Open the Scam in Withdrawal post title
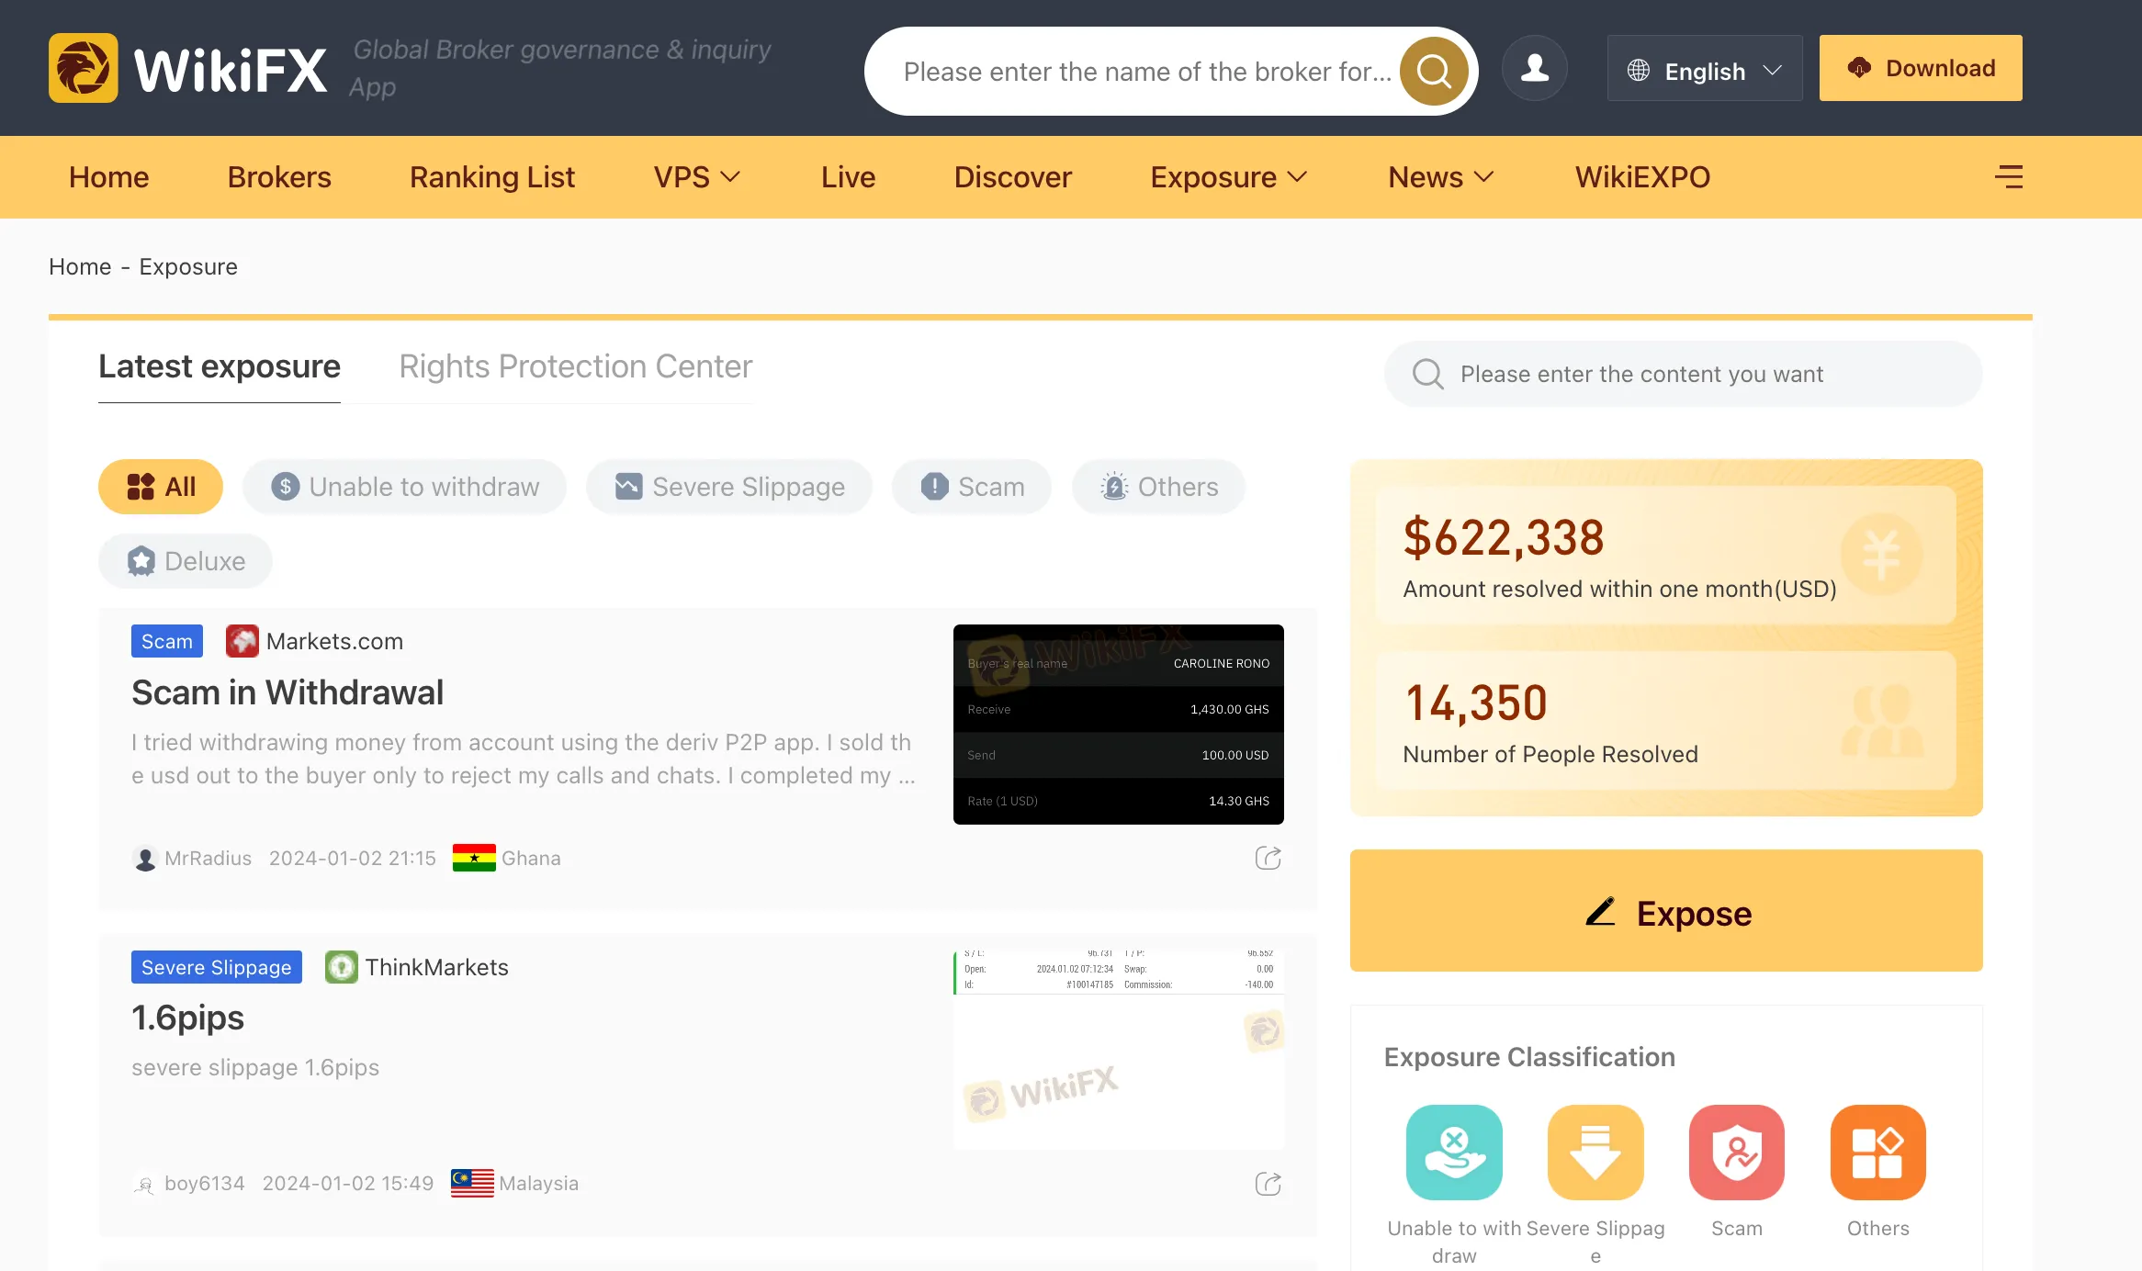 point(287,692)
